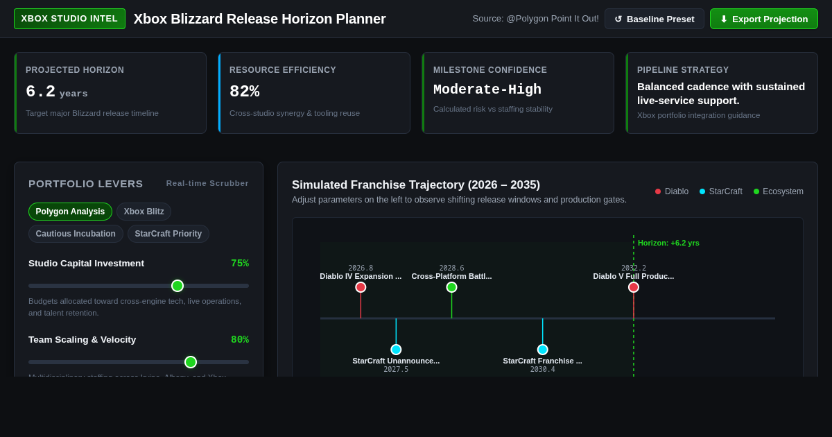
Task: Select the Cautious Incubation preset
Action: pyautogui.click(x=76, y=234)
